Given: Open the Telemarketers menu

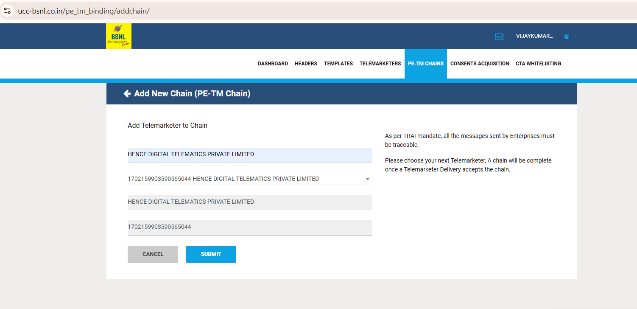Looking at the screenshot, I should click(x=380, y=64).
